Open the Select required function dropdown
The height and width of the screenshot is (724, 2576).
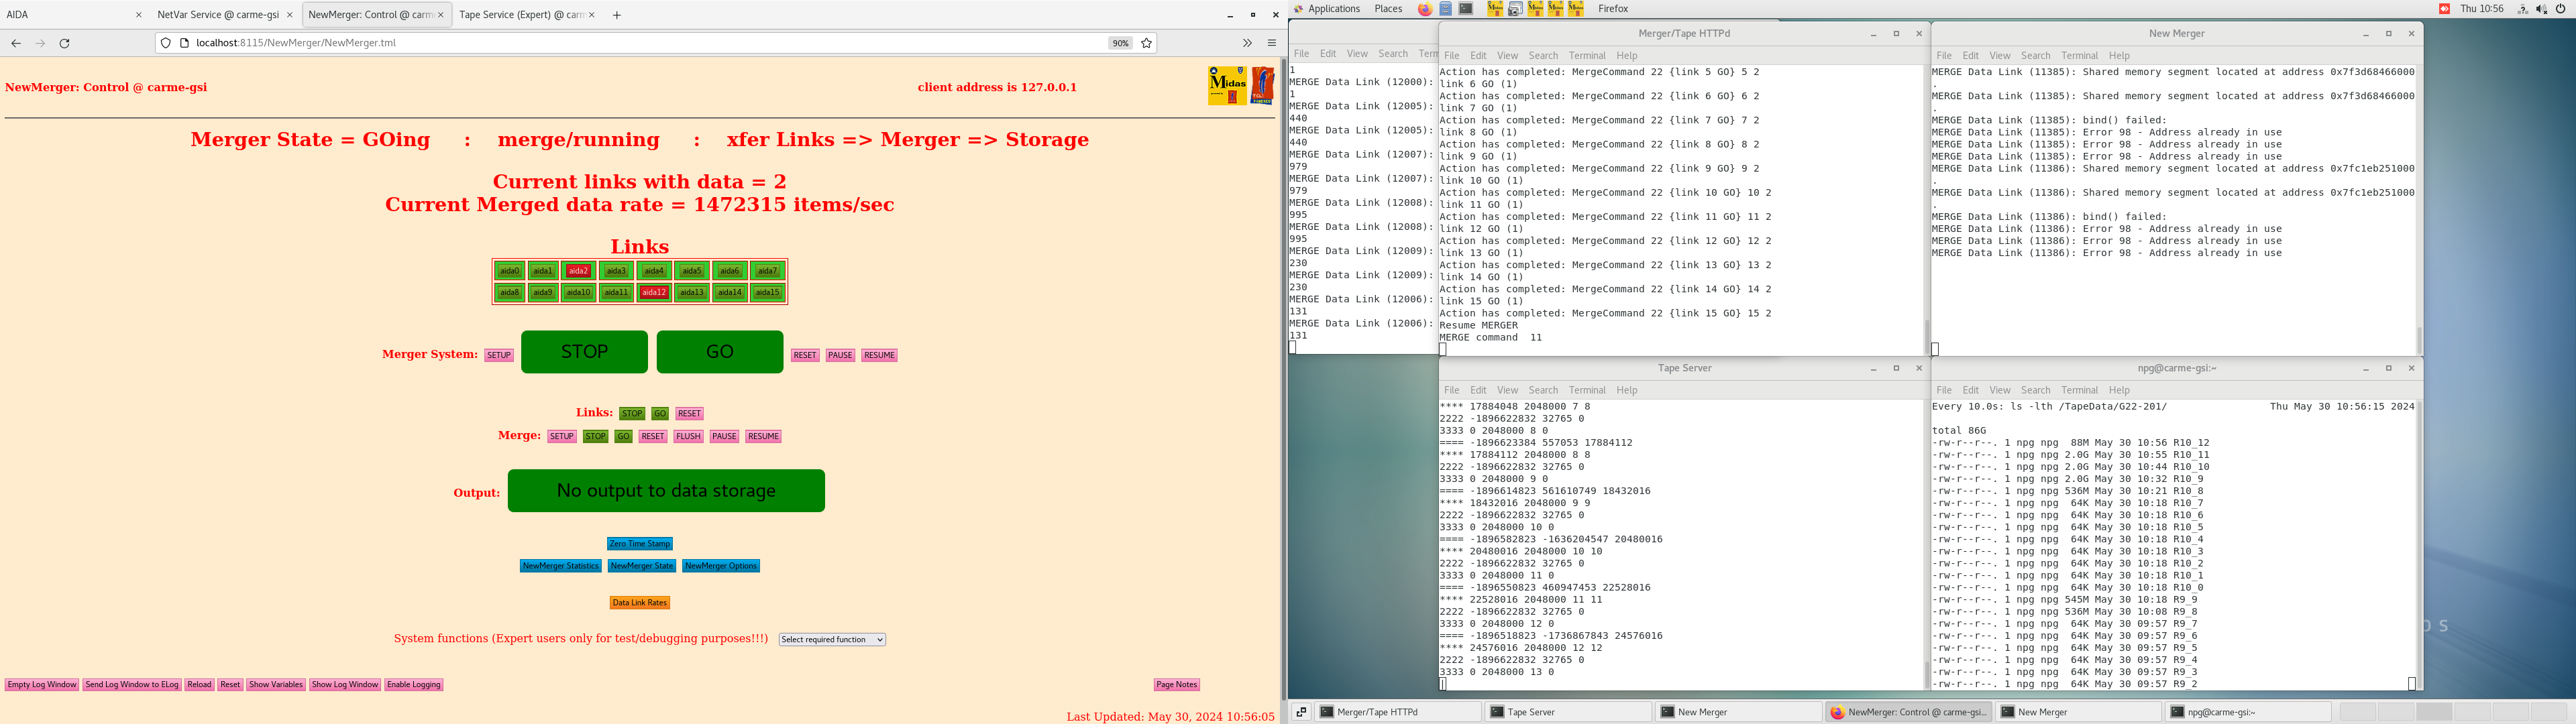click(832, 640)
